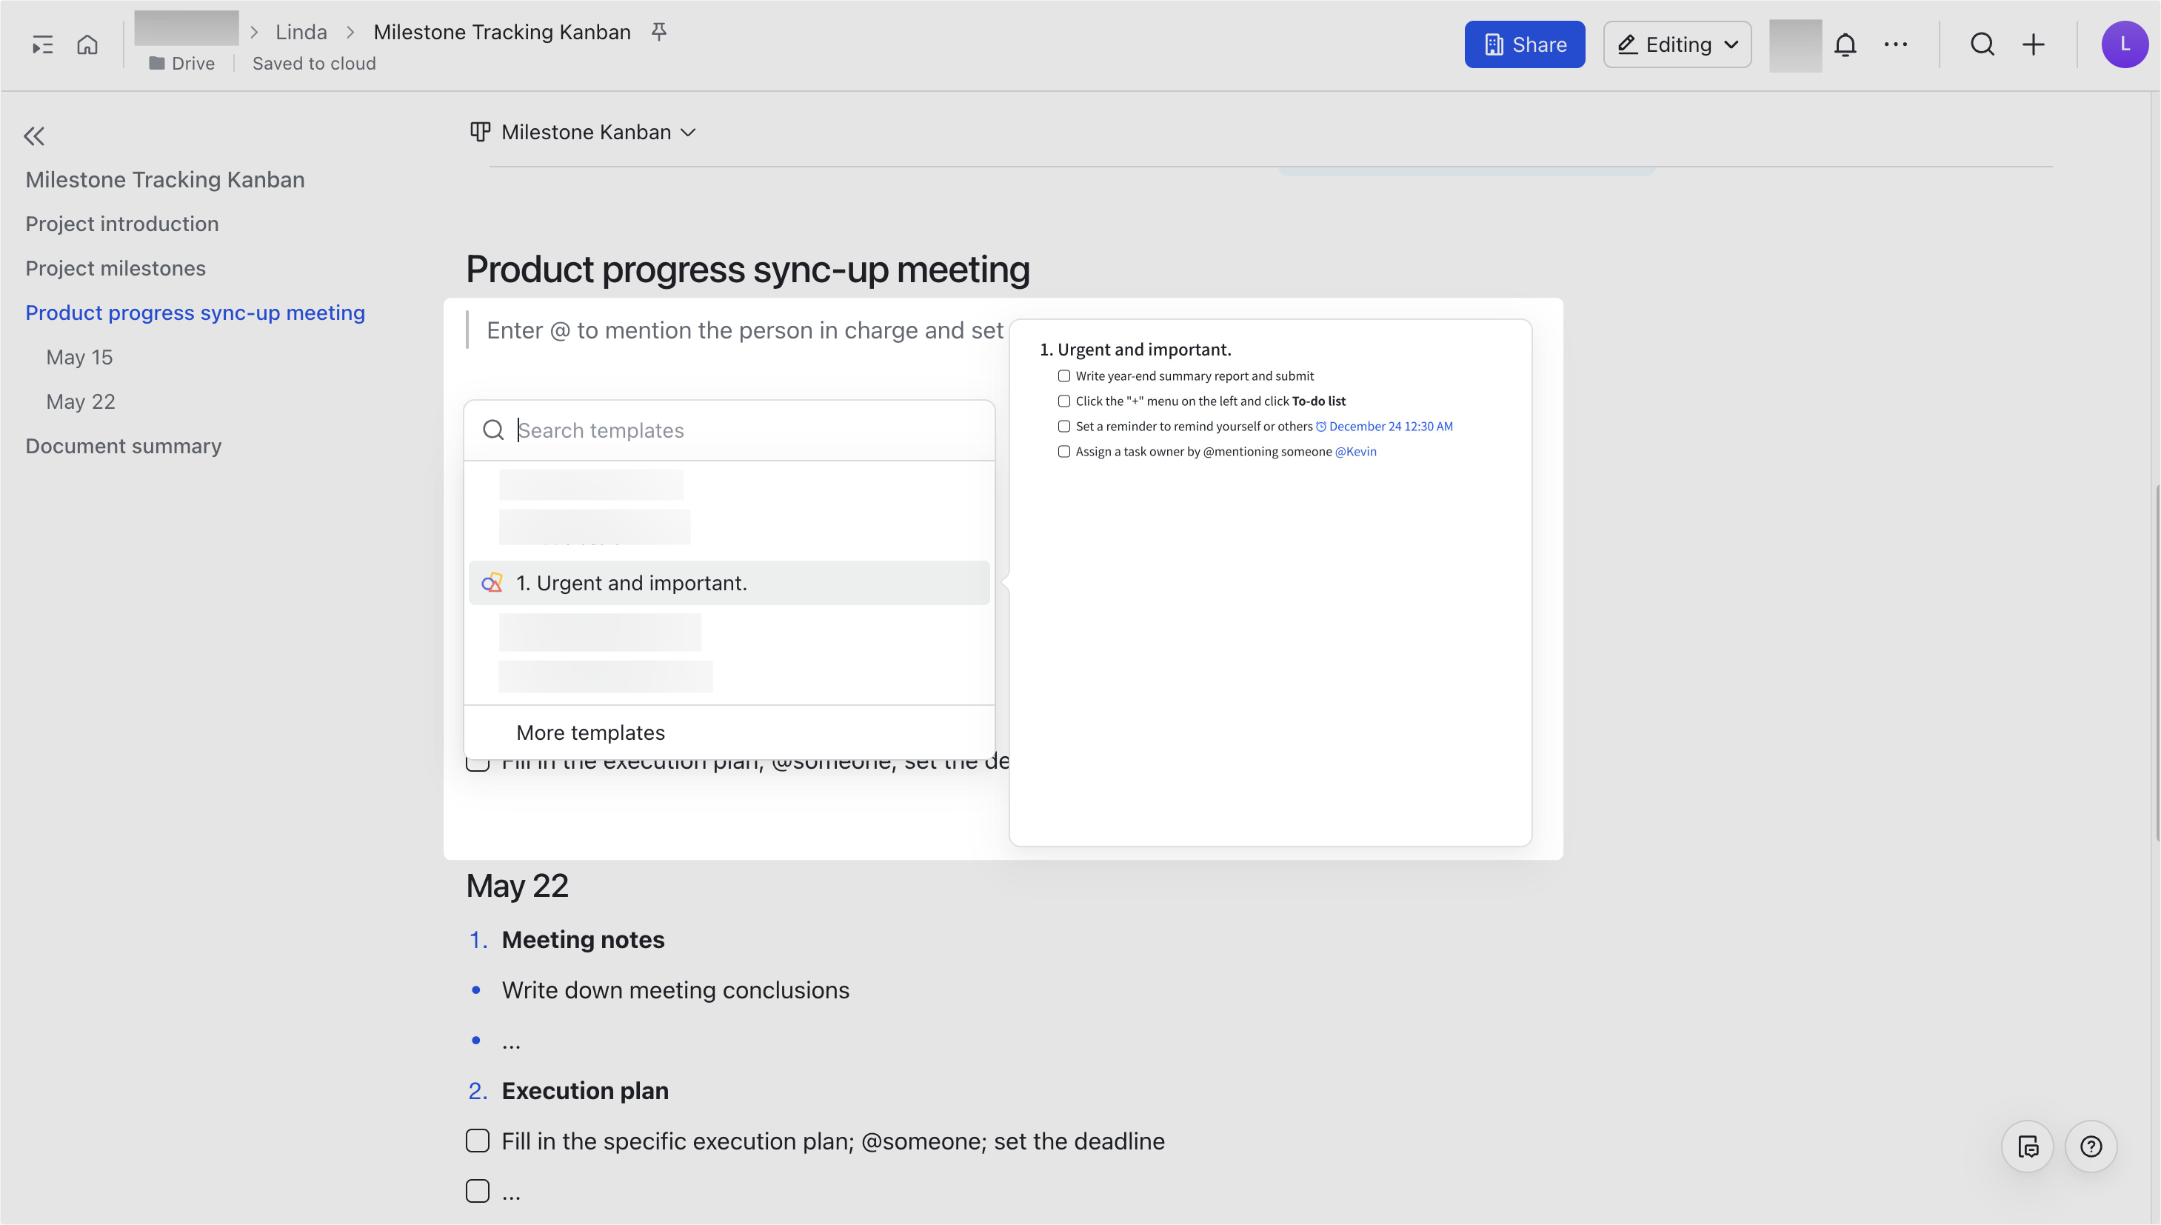Open the notifications bell
The height and width of the screenshot is (1225, 2161).
(x=1845, y=44)
